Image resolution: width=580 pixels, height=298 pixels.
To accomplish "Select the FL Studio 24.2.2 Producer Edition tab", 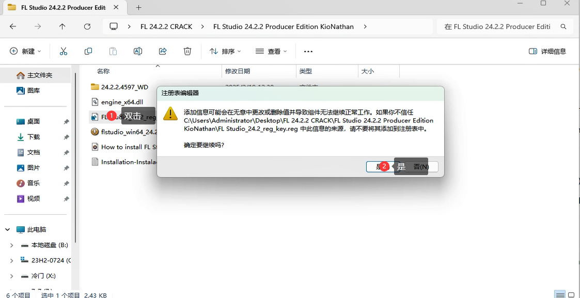I will tap(64, 7).
